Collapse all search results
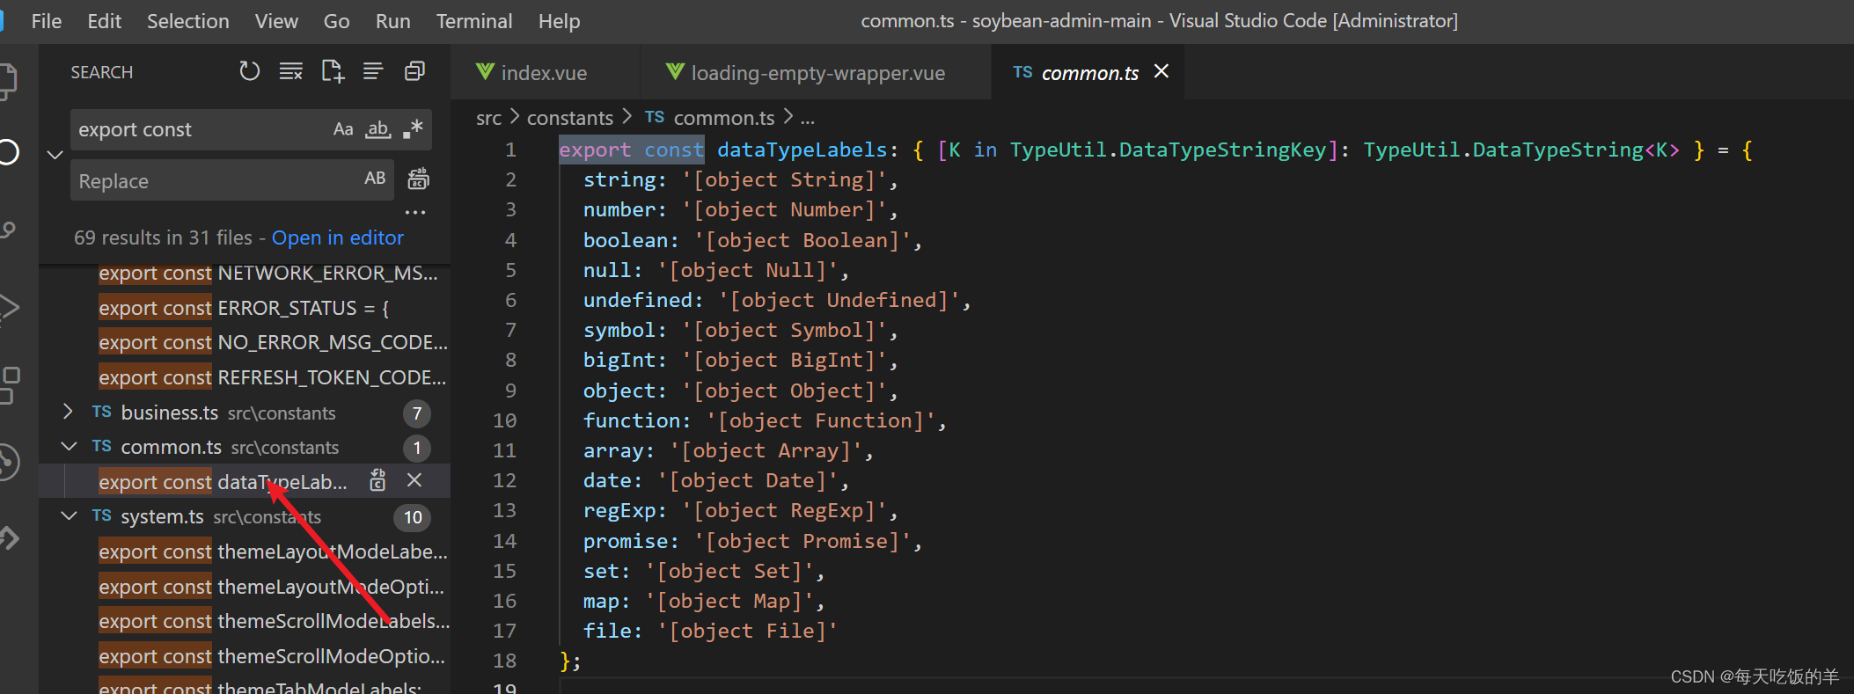This screenshot has height=694, width=1854. point(414,71)
